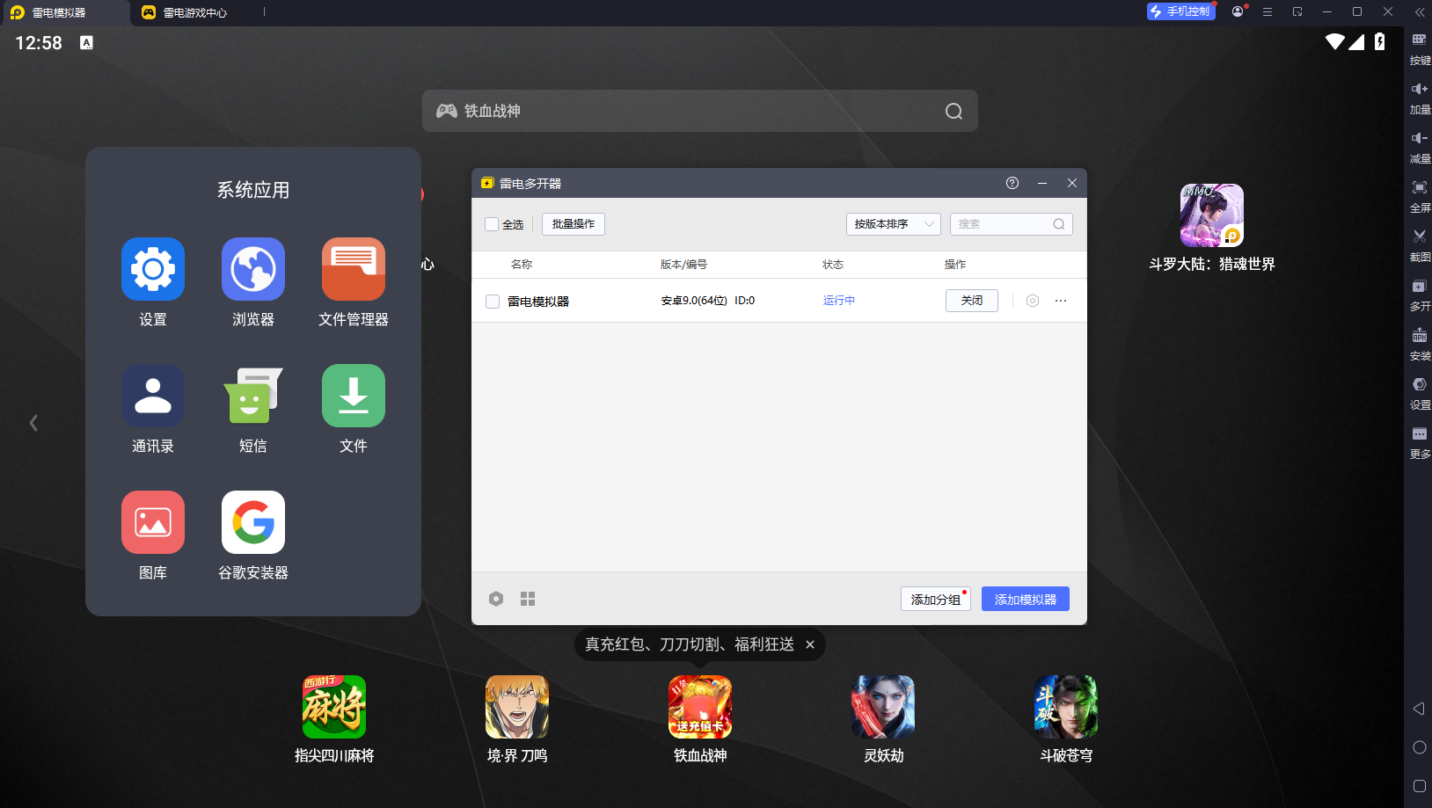Click the 添加模拟器 button
Viewport: 1432px width, 808px height.
(x=1025, y=599)
